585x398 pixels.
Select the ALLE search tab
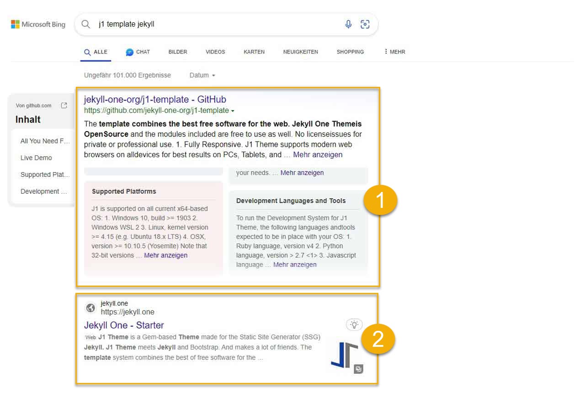tap(96, 52)
